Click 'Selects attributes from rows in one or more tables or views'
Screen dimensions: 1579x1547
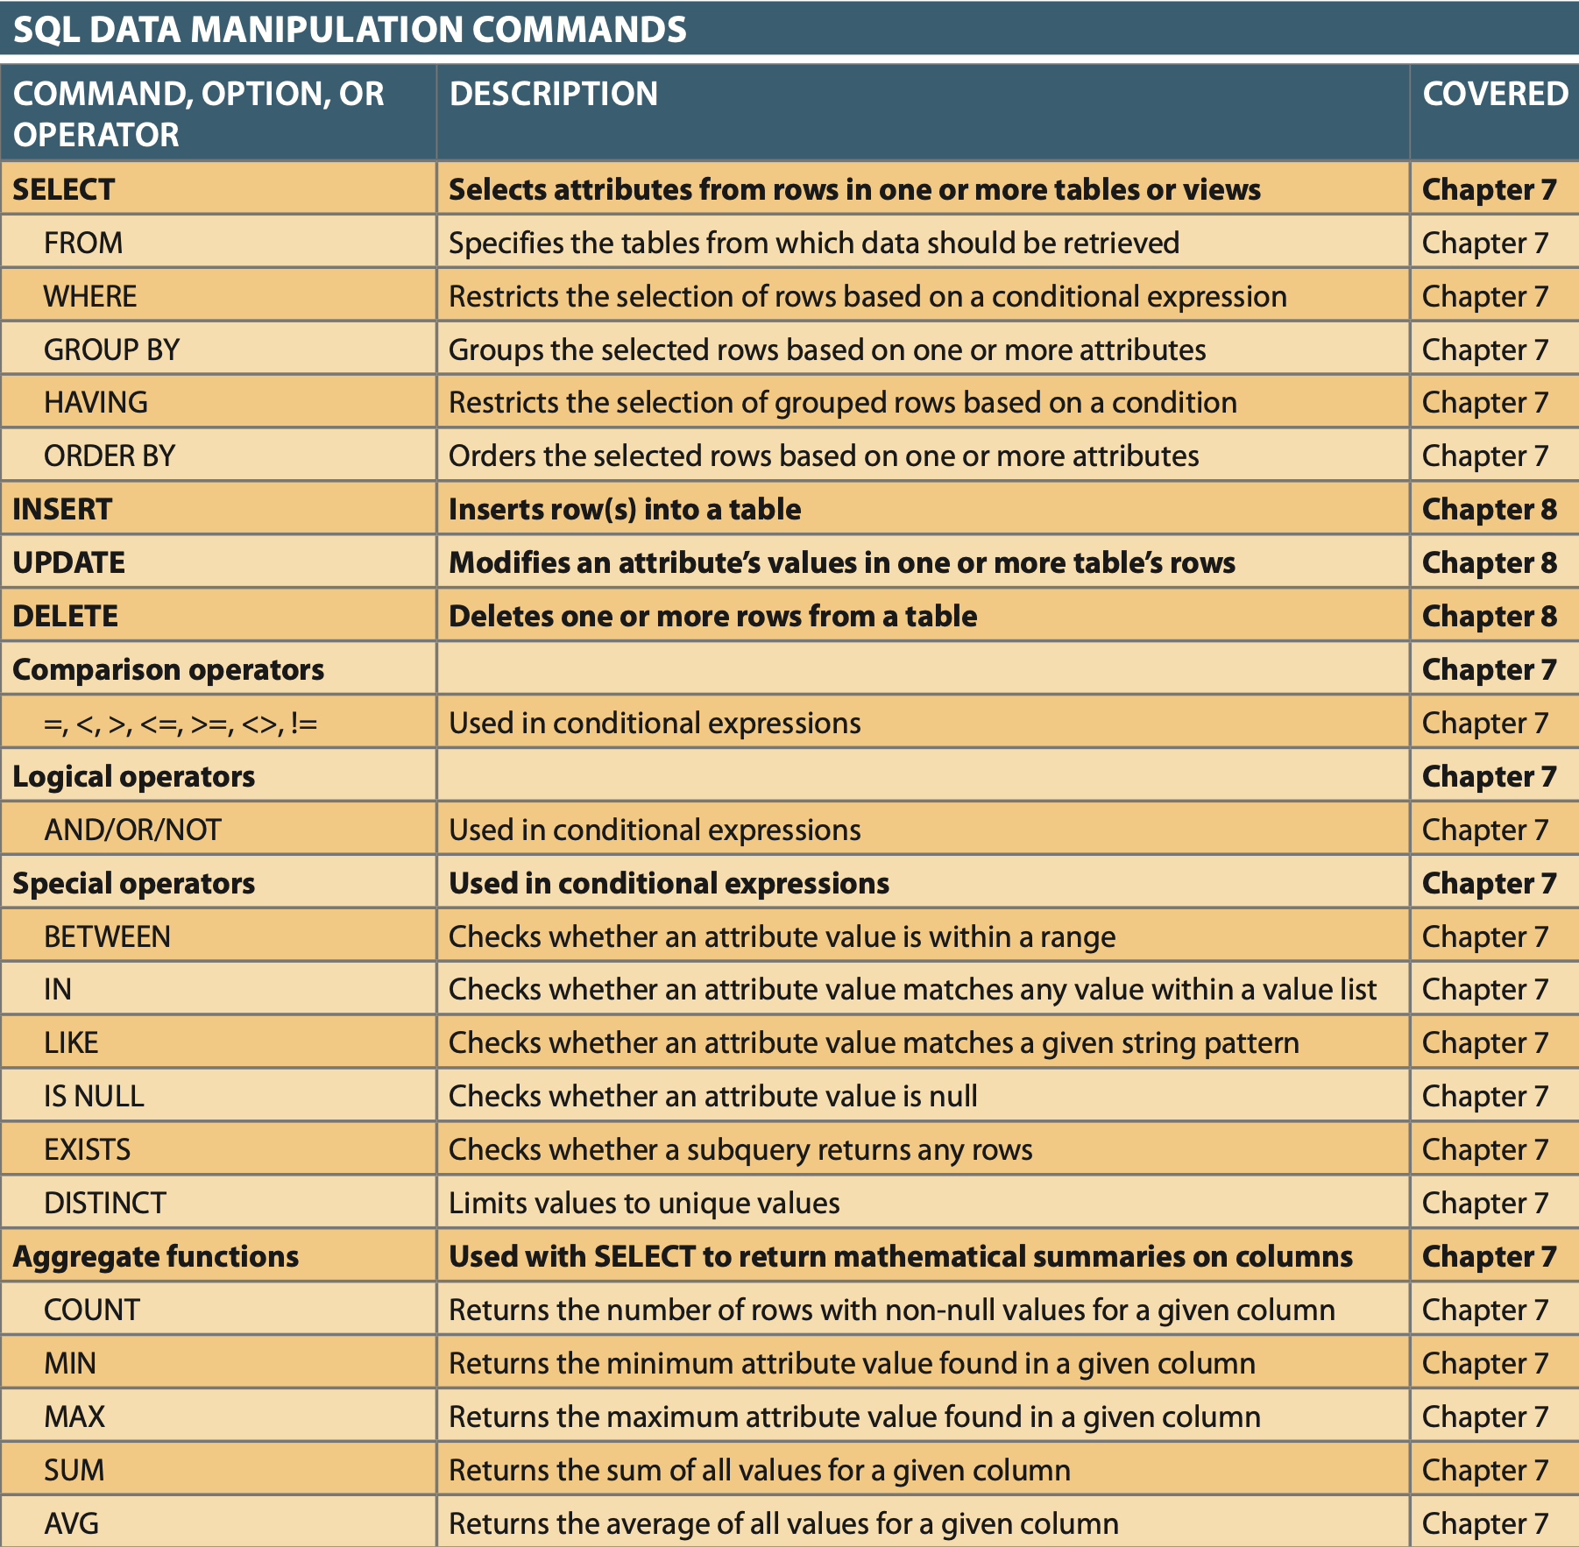click(854, 189)
